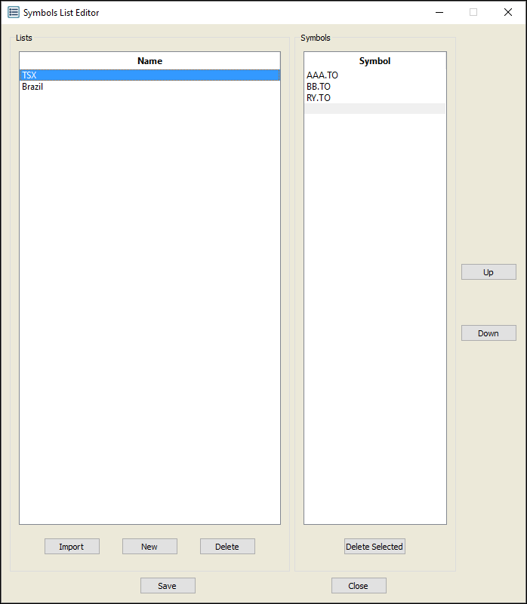Create a New list

coord(149,547)
